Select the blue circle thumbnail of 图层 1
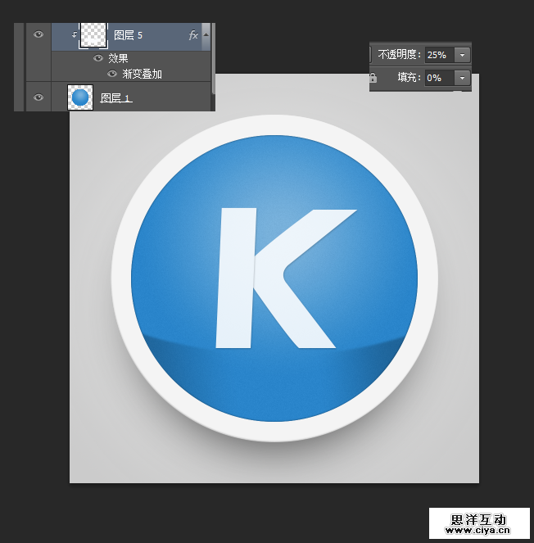 [80, 98]
